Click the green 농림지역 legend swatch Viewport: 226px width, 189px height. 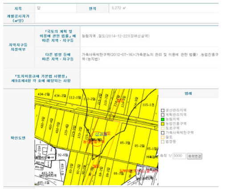[x=163, y=119]
